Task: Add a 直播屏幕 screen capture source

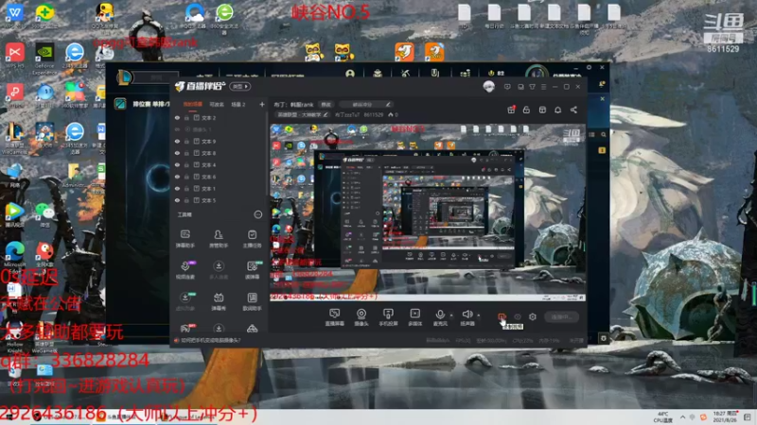Action: coord(334,317)
